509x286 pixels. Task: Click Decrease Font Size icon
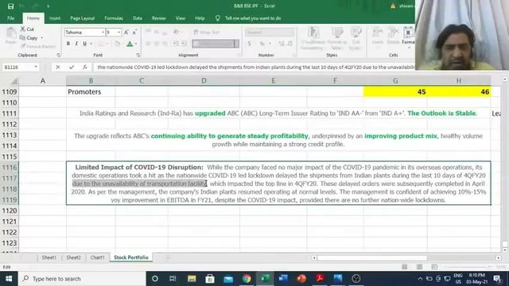coord(134,32)
